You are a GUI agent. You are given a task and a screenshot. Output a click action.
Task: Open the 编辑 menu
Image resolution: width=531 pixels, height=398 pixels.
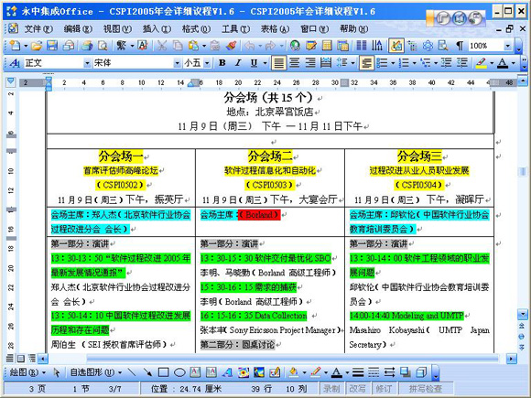pos(78,29)
